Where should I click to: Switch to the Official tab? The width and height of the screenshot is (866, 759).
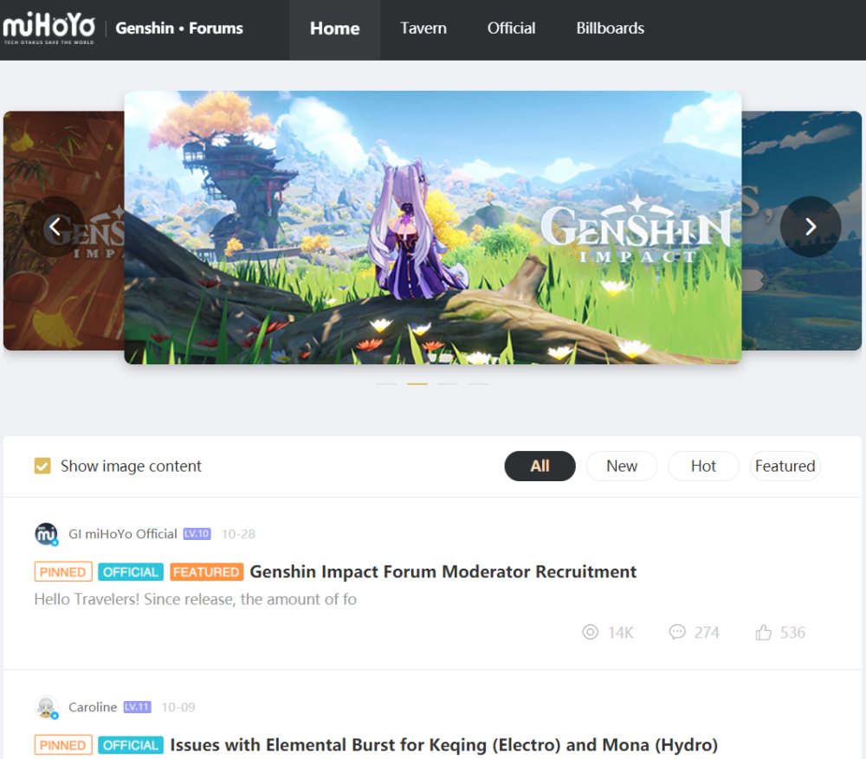pos(511,29)
